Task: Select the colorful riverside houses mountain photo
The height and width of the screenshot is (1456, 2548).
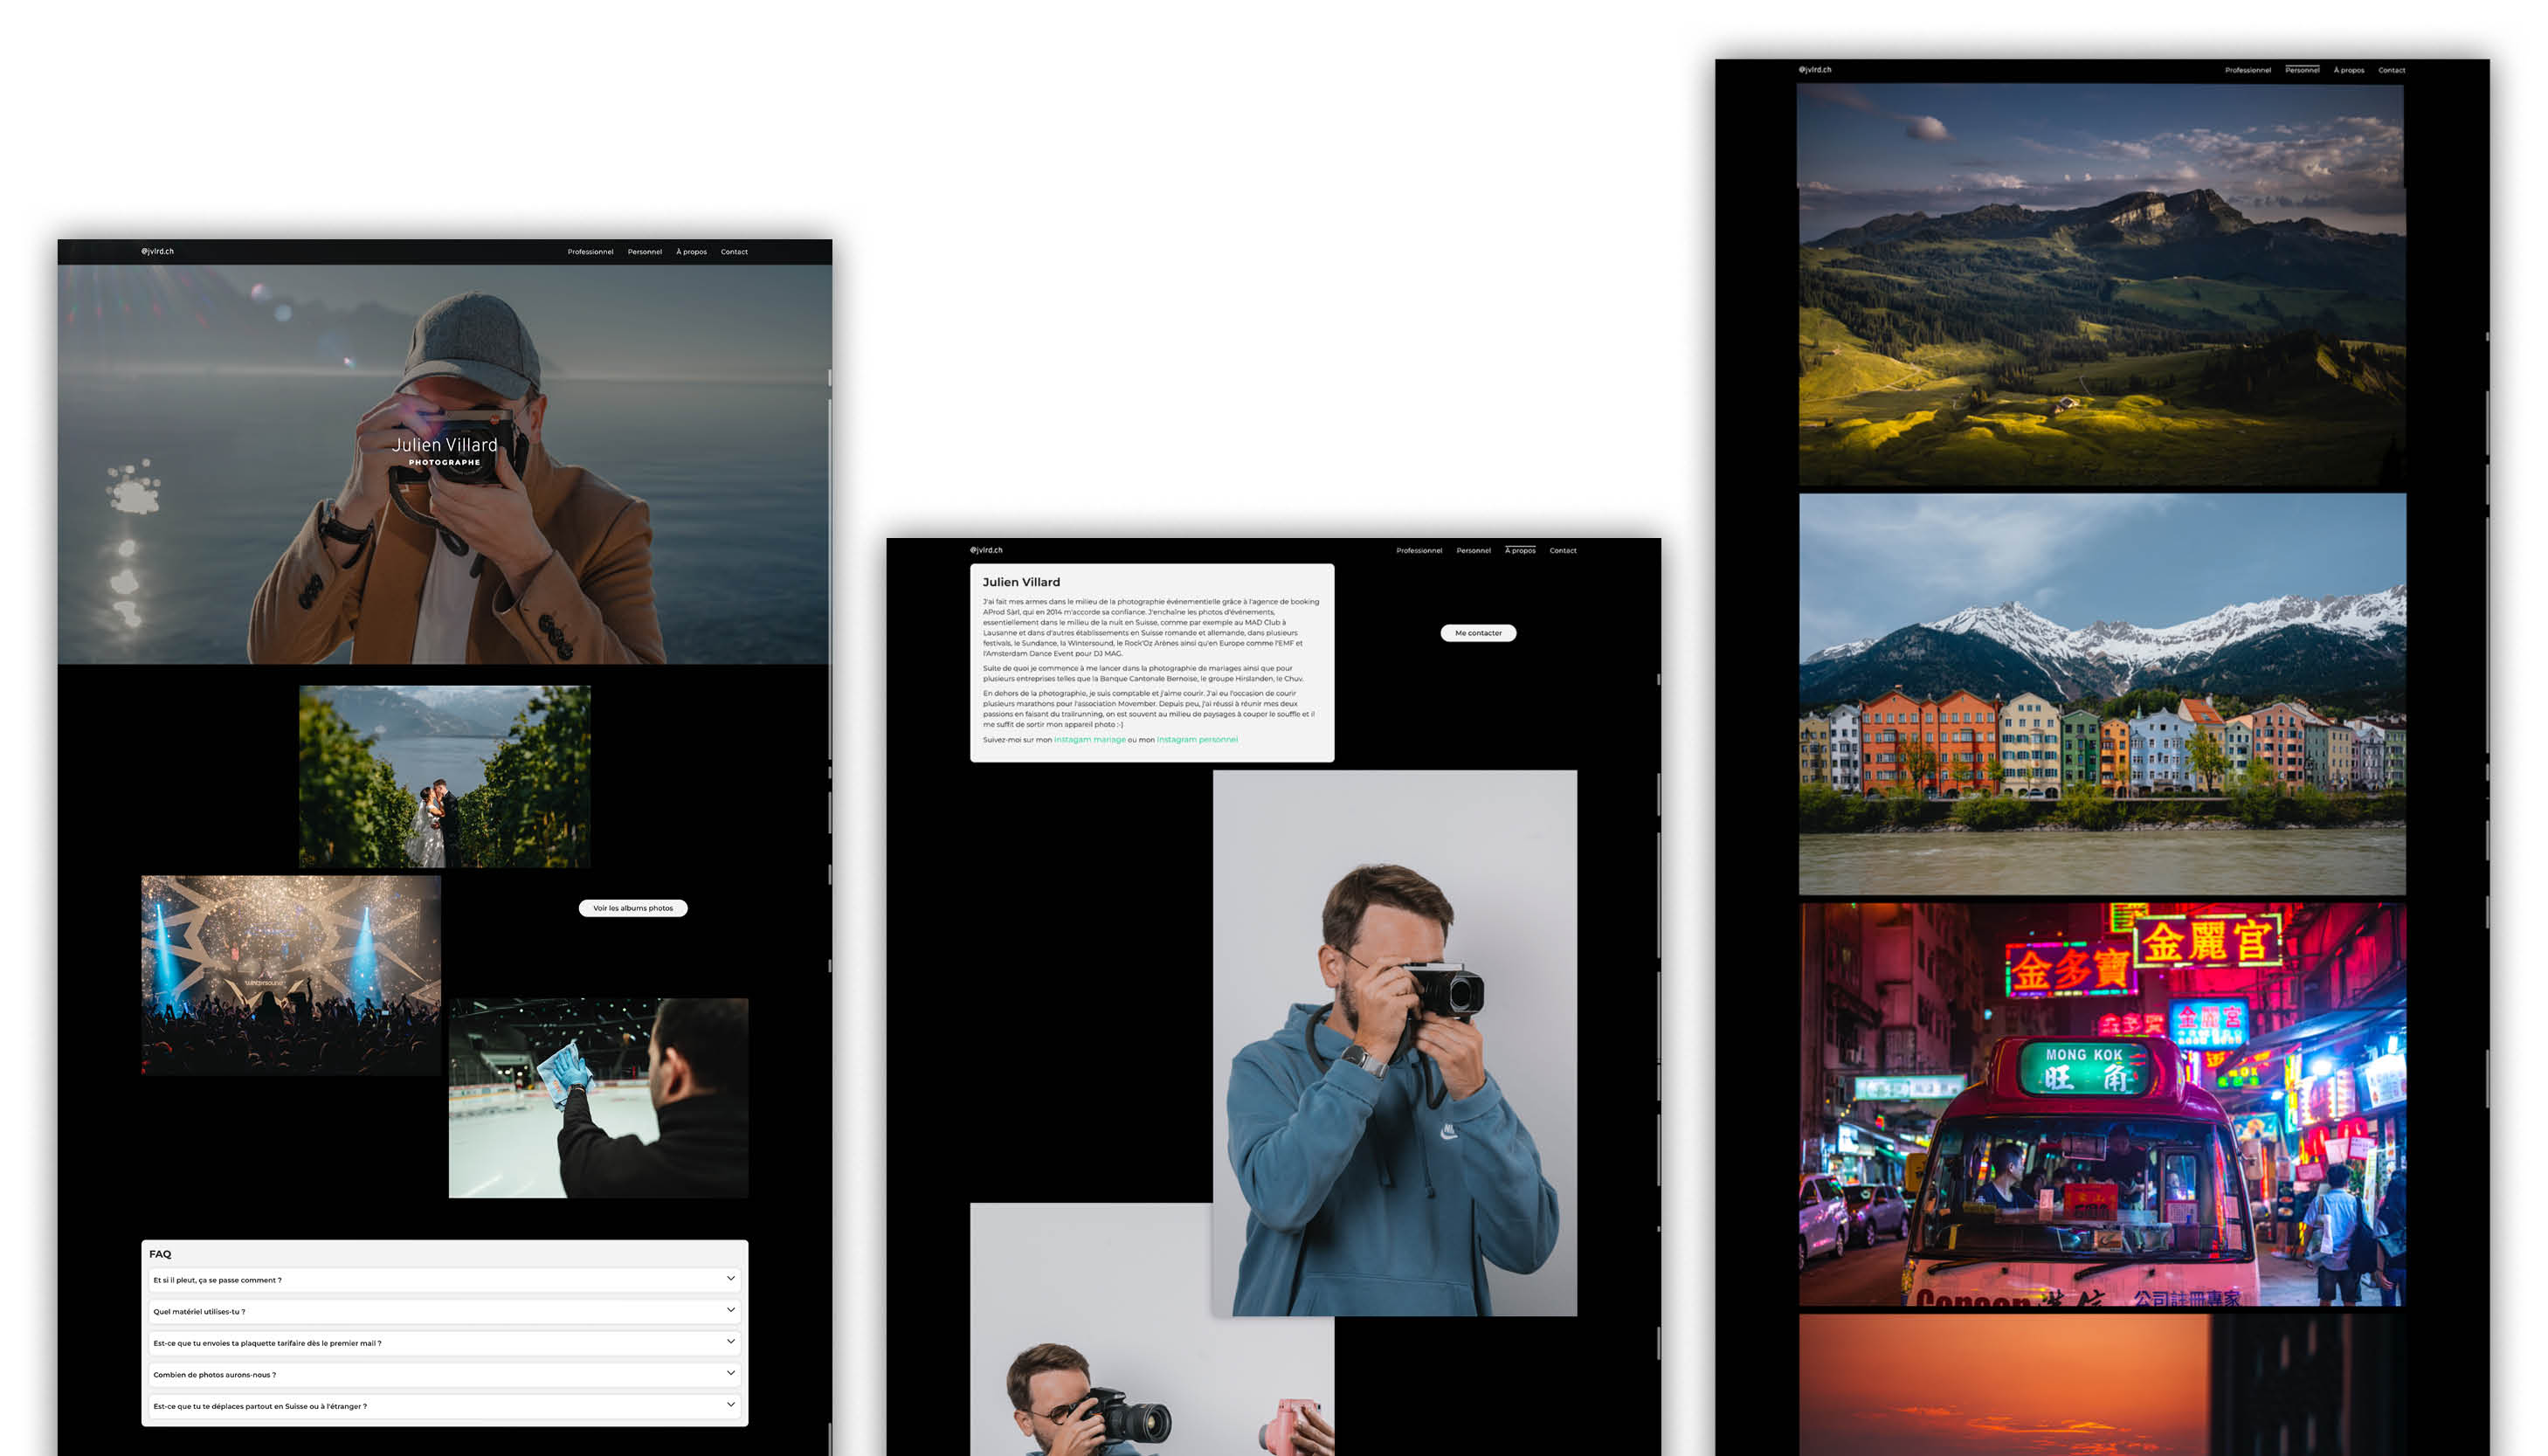Action: (2102, 694)
